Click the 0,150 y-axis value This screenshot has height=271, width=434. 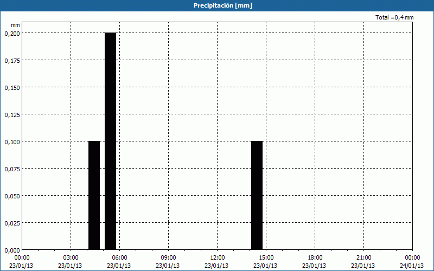pos(12,88)
